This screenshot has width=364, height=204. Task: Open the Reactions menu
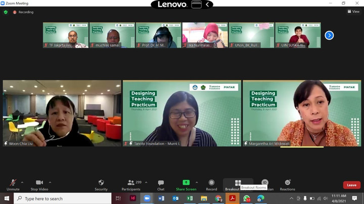[x=288, y=184]
